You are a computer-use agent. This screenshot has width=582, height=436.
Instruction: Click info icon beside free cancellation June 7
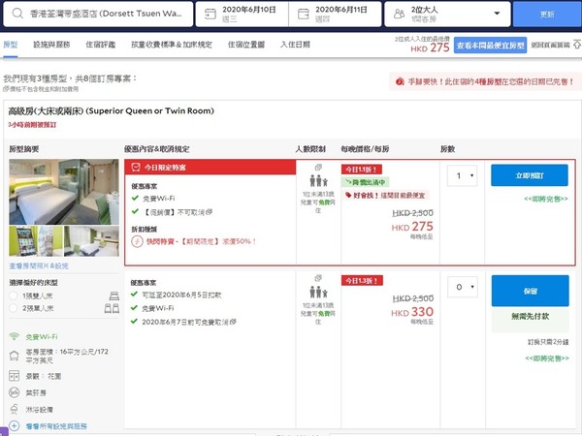click(233, 322)
